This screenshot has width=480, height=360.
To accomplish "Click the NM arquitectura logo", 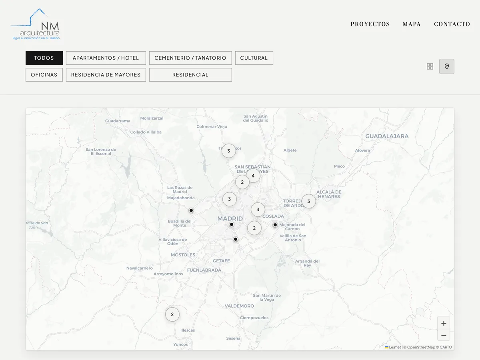I will (36, 24).
